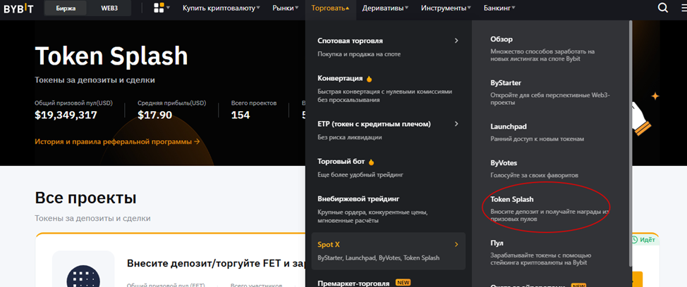
Task: Click the Всего проектов label
Action: tap(254, 103)
